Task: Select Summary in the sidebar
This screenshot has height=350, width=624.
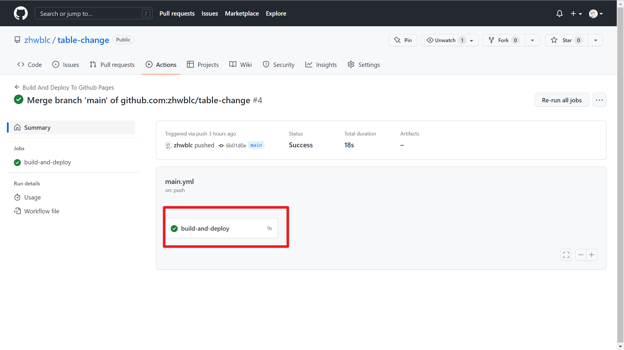Action: click(x=73, y=127)
